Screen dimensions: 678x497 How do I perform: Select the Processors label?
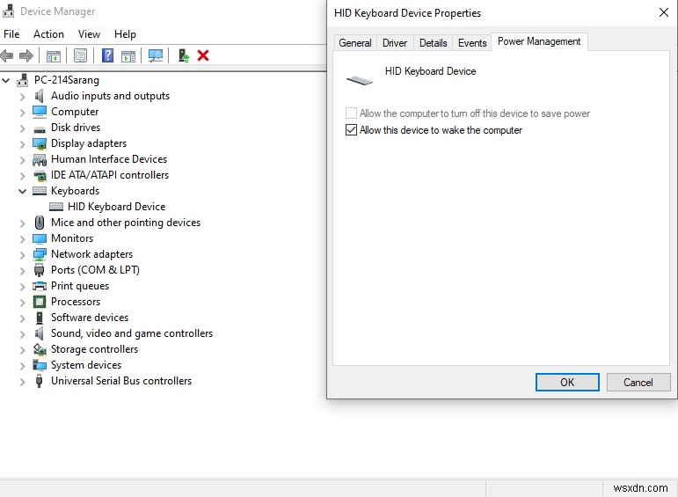click(76, 302)
